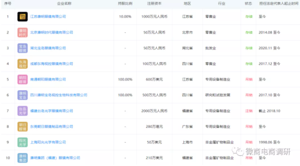Viewport: 300px width, 166px height.
Task: Click the 2000万元人民币 capital cell
Action: tap(154, 111)
